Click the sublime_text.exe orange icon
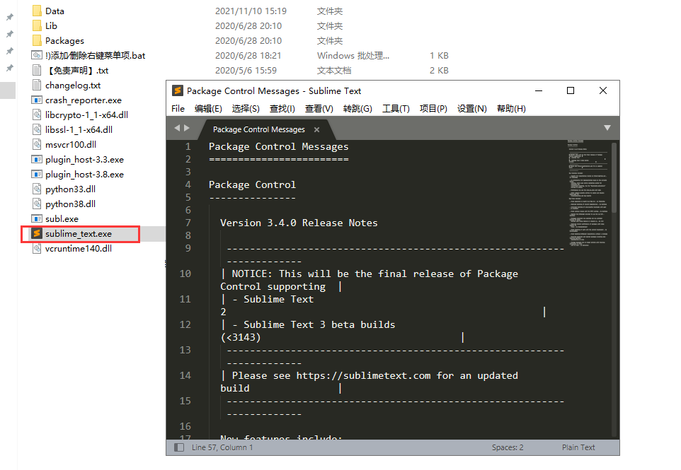Screen dimensions: 681x470 pos(37,233)
